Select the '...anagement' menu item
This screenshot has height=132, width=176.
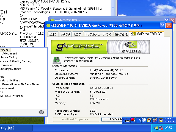click(7, 88)
